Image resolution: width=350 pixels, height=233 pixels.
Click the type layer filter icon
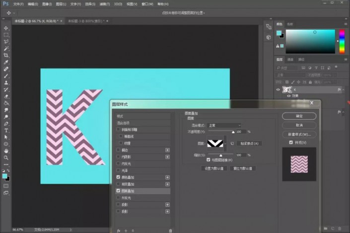click(x=316, y=68)
